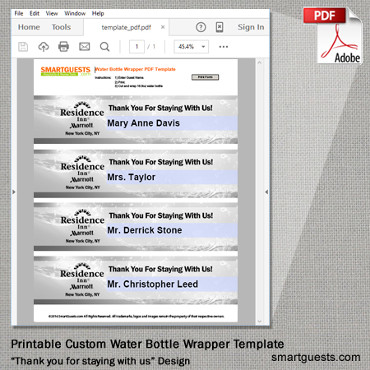Viewport: 370px width, 370px height.
Task: Click the Mary Anne Davis name field
Action: point(172,123)
